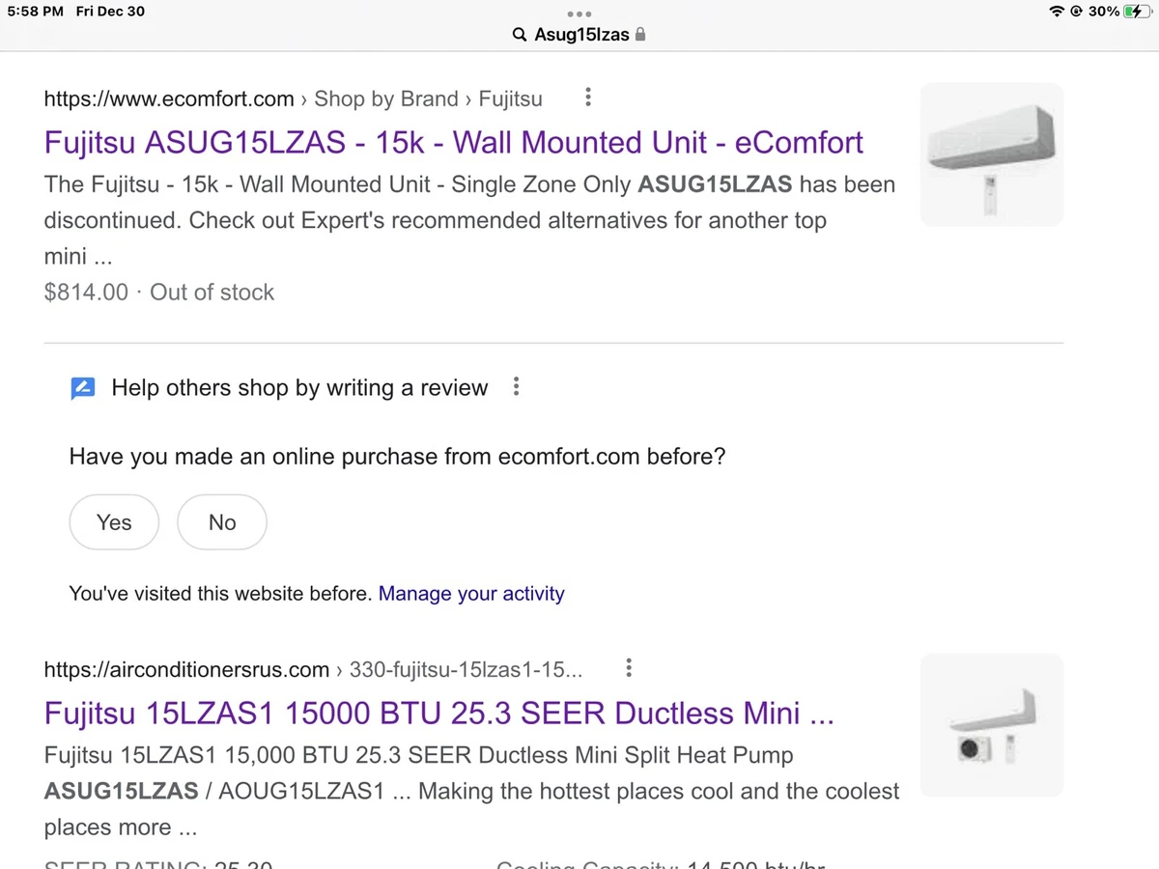This screenshot has width=1159, height=869.
Task: Open options next to 'Help others shop' heading
Action: 516,387
